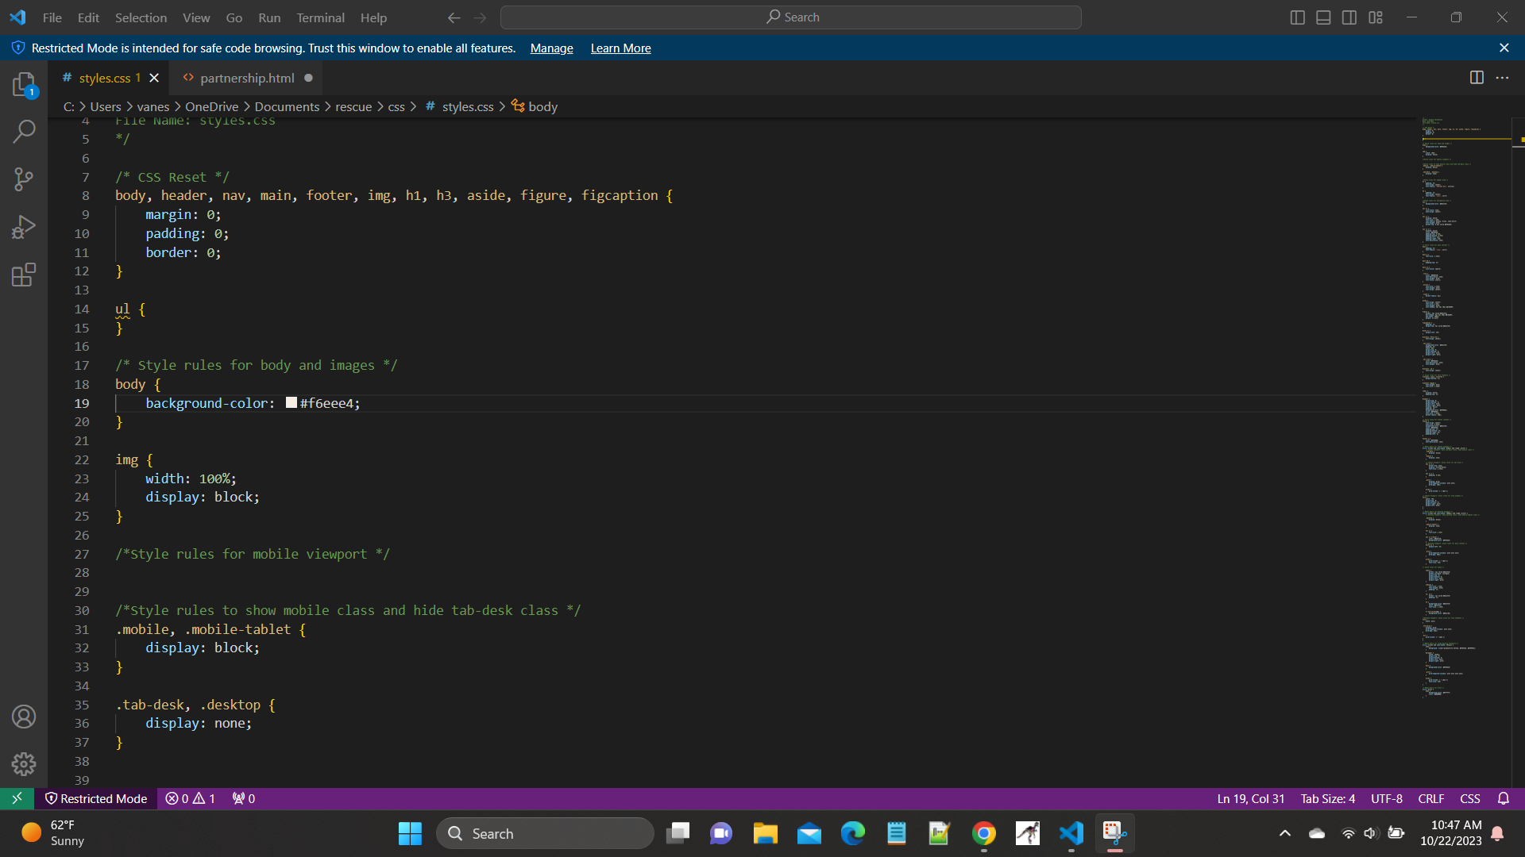Open the editor More Actions ellipsis

pyautogui.click(x=1502, y=78)
